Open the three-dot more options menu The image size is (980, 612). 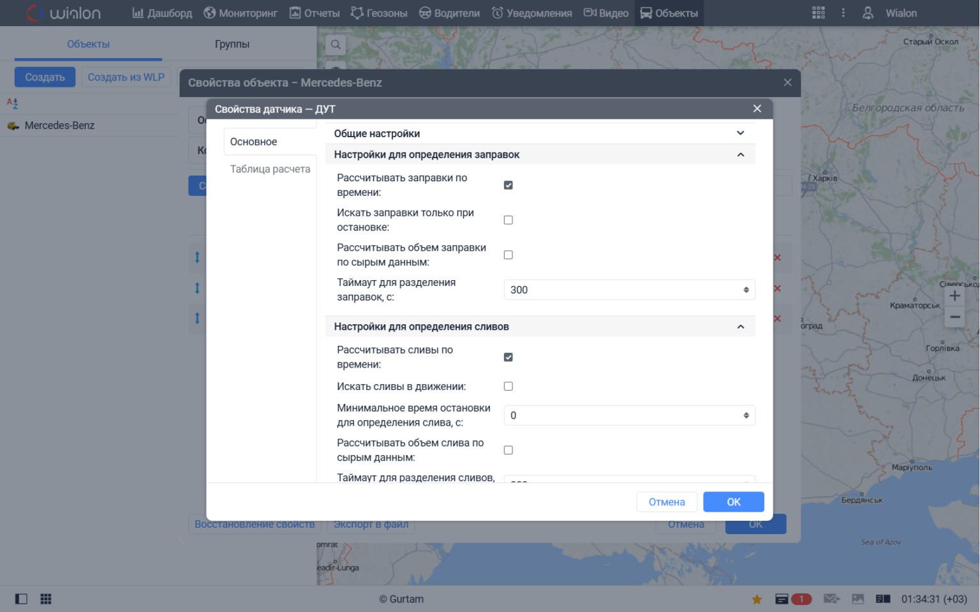pyautogui.click(x=843, y=13)
